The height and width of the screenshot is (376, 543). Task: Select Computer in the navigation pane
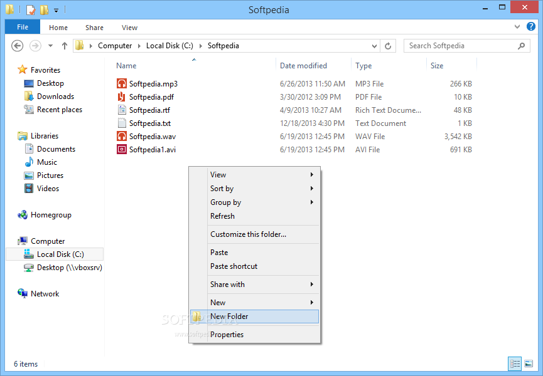(x=48, y=241)
